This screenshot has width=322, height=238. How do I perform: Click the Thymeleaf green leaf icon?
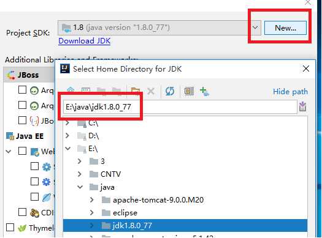[x=22, y=228]
